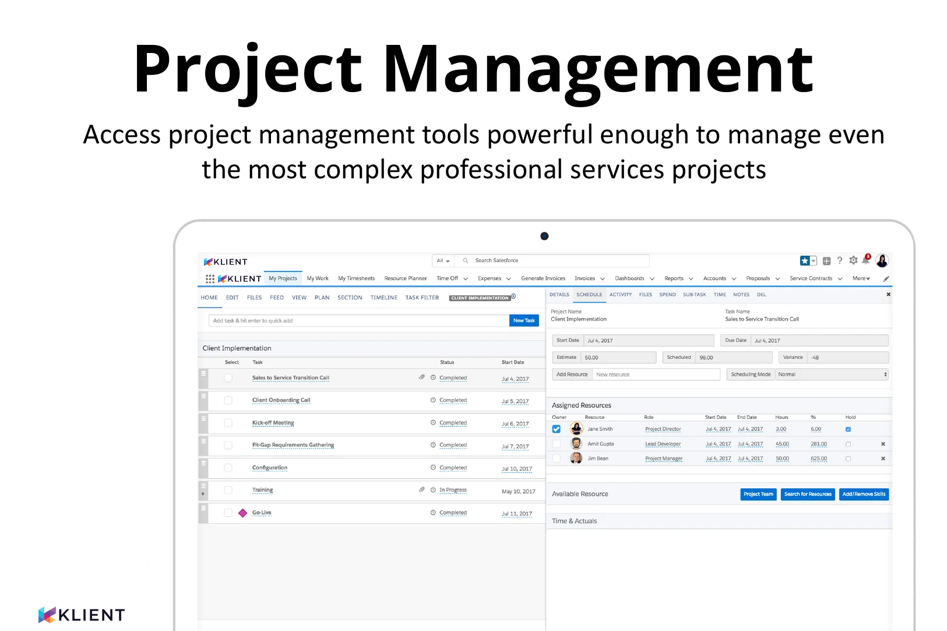This screenshot has width=947, height=631.
Task: Click the New Task button
Action: [x=523, y=320]
